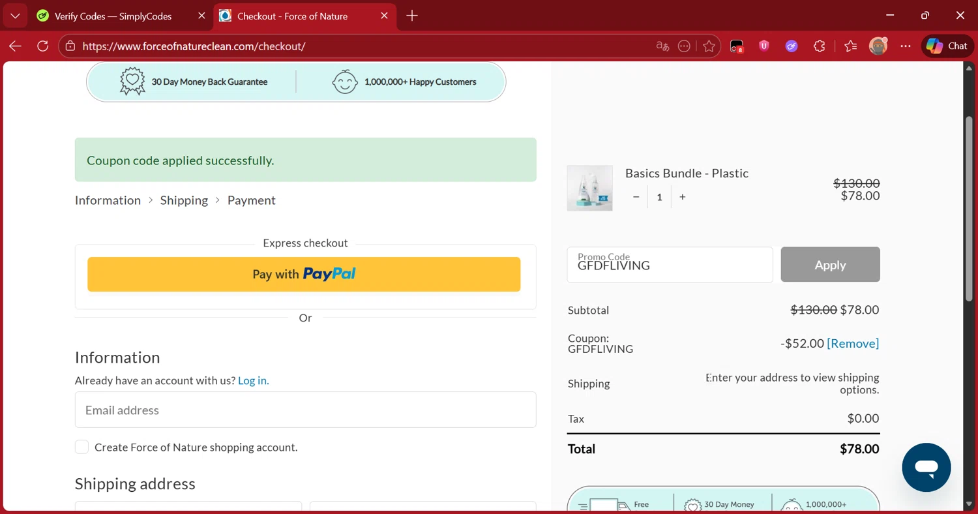Open a new browser tab
Image resolution: width=978 pixels, height=514 pixels.
412,16
